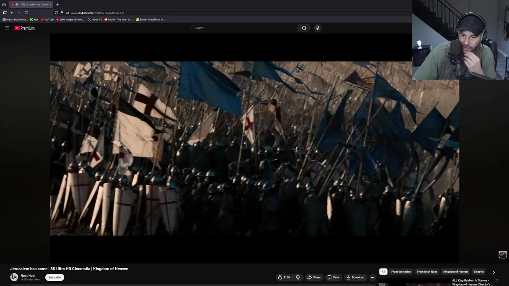Share the video

tap(313, 277)
